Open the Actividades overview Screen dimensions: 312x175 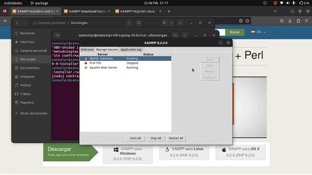pos(13,3)
